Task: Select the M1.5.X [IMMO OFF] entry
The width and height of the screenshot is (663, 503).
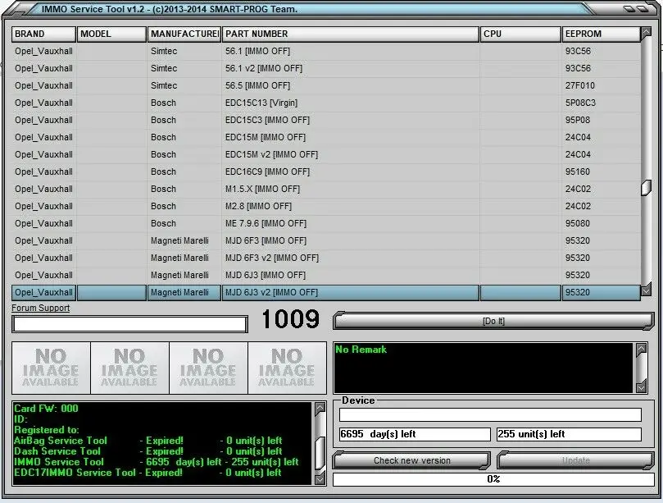Action: 326,189
